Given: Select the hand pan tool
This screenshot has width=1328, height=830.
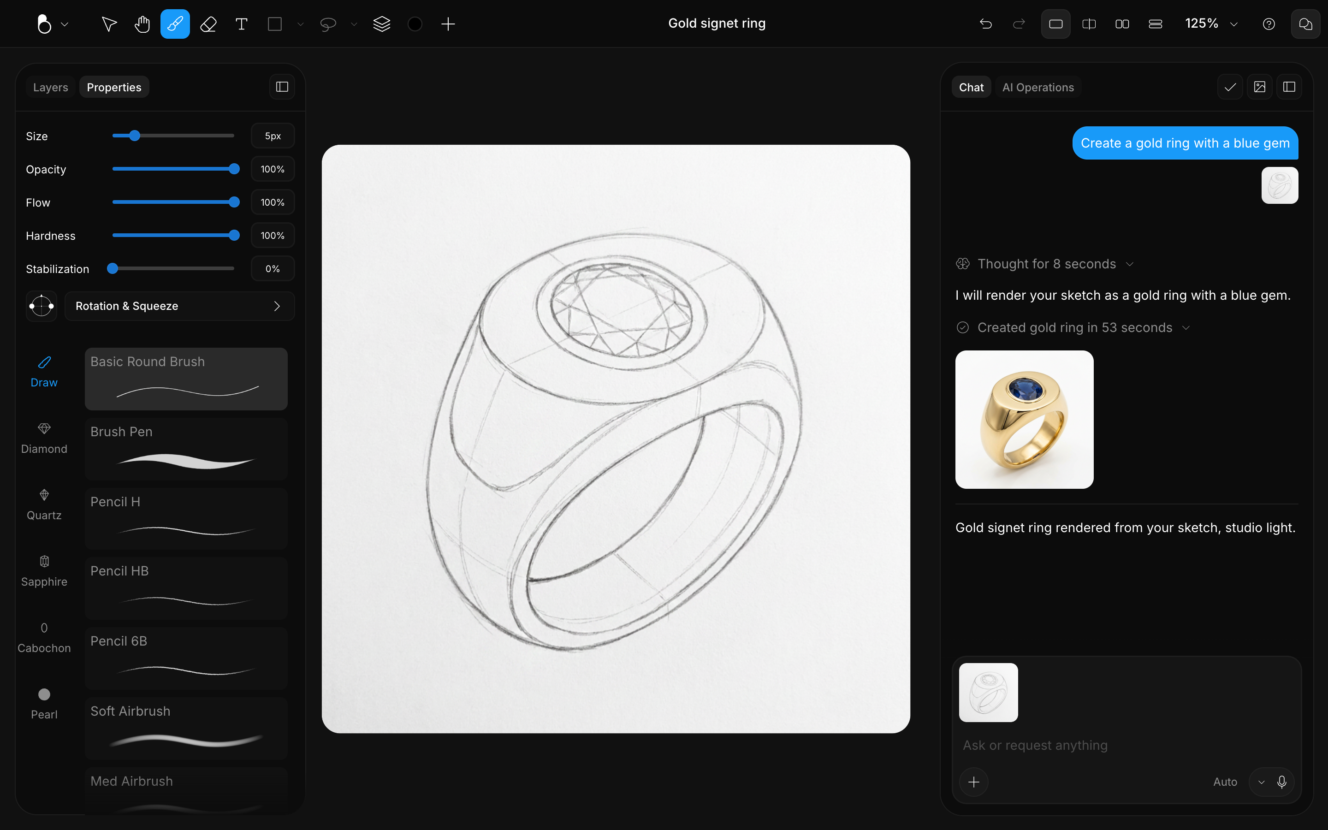Looking at the screenshot, I should tap(142, 24).
